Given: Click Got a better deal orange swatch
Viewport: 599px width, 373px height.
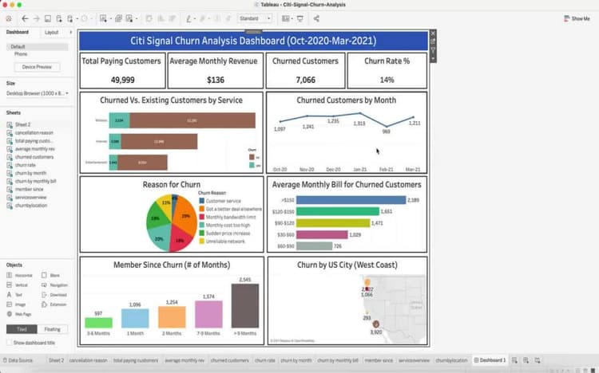Looking at the screenshot, I should (x=202, y=209).
